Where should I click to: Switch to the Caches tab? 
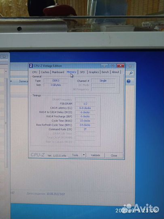point(45,72)
